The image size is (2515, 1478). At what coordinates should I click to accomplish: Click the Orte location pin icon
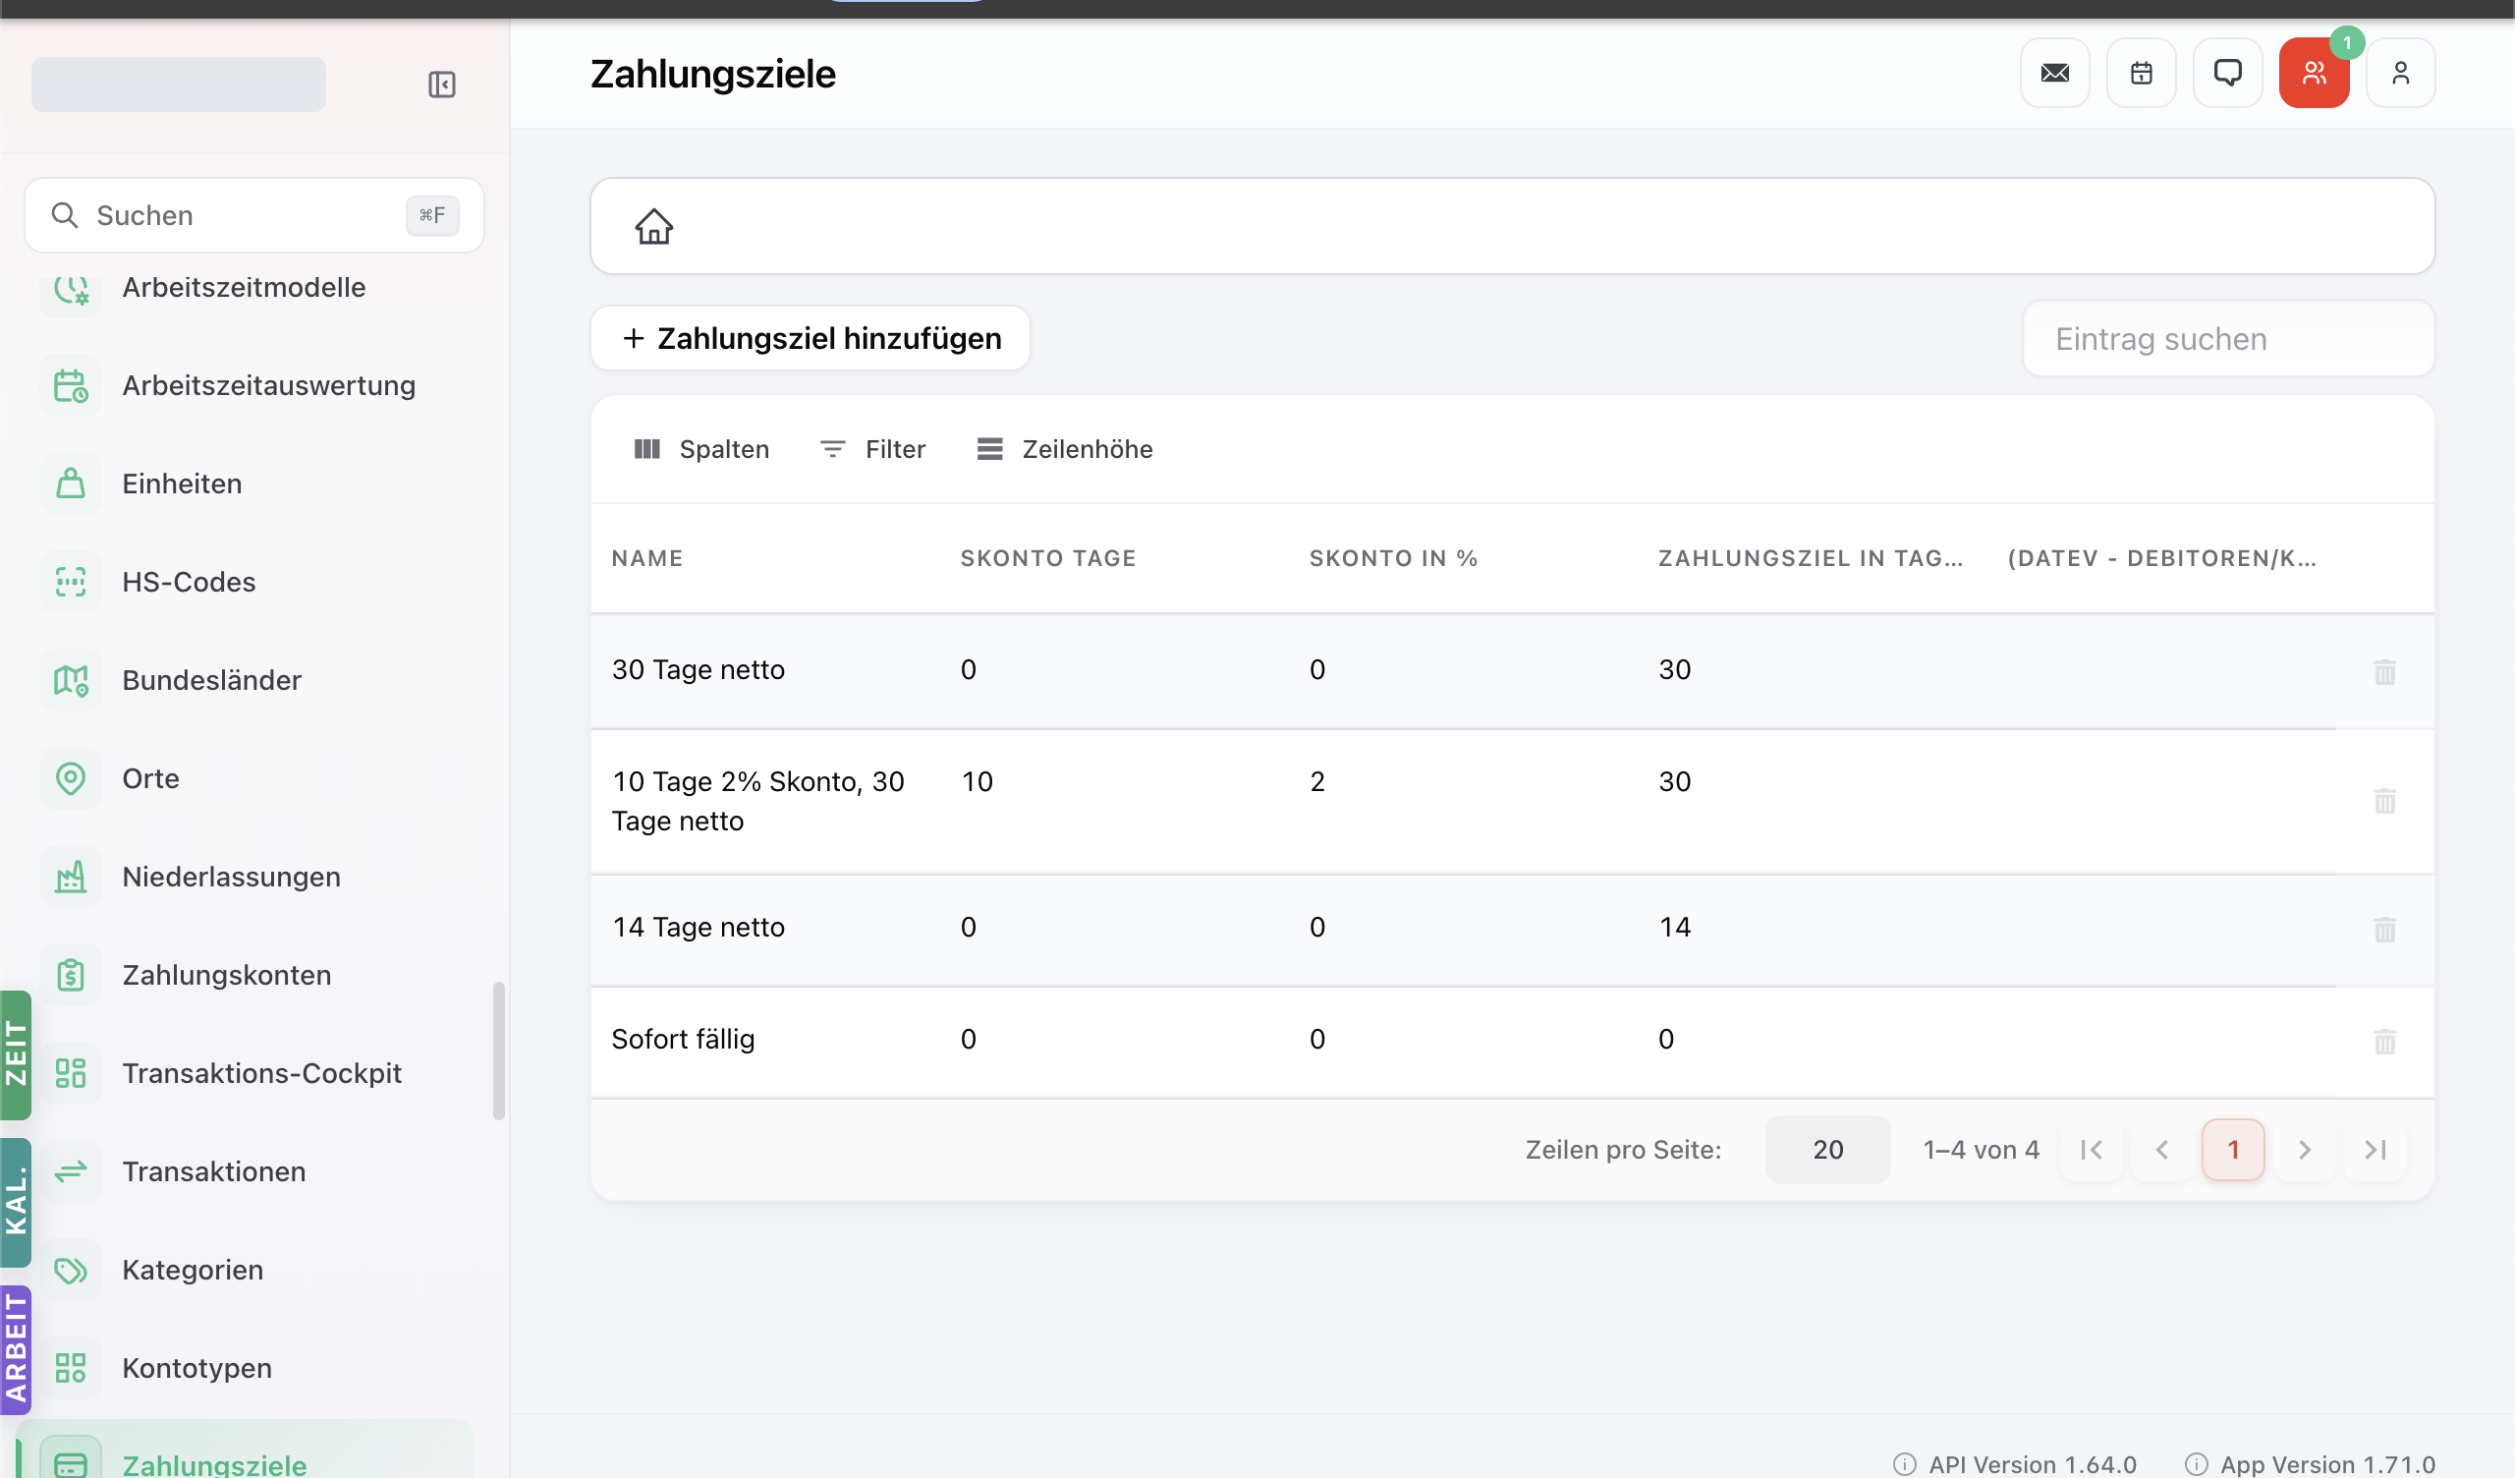pos(71,778)
